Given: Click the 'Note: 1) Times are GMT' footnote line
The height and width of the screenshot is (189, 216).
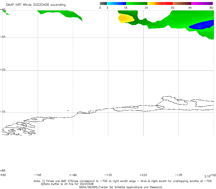Looking at the screenshot, I should [x=123, y=181].
